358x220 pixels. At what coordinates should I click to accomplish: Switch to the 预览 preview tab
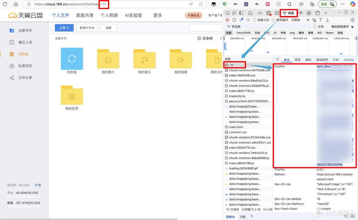[x=297, y=60]
